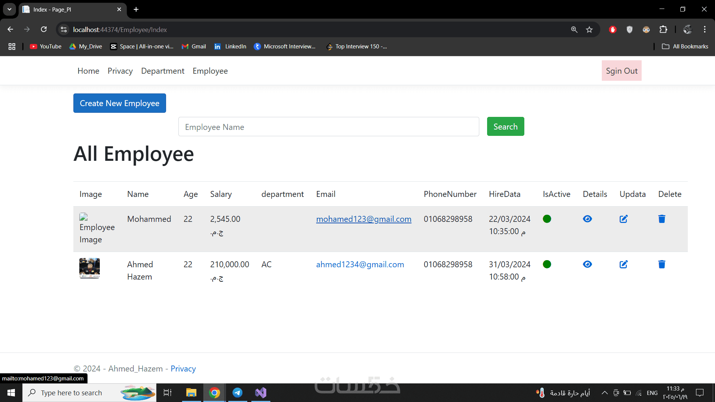The image size is (715, 402).
Task: Bookmark this page with the star icon
Action: 589,29
